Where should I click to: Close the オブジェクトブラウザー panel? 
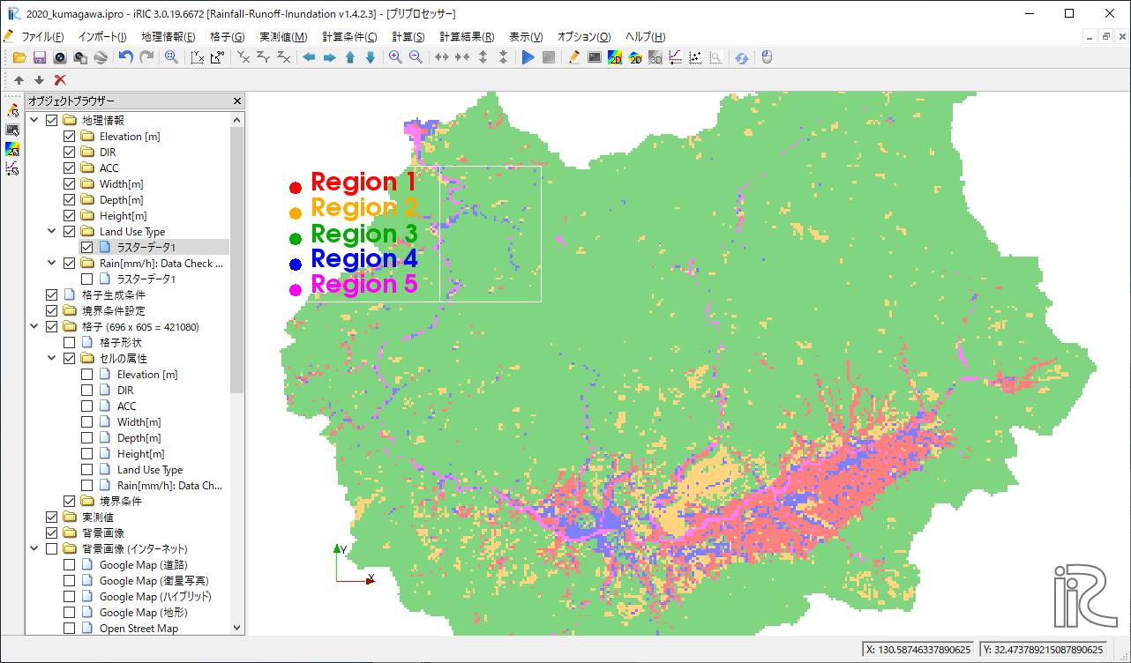[x=236, y=101]
